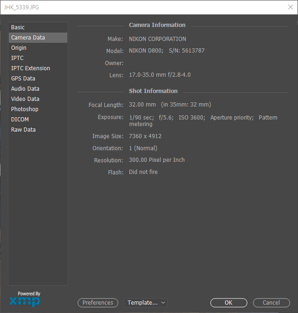Click the image size 7360 x 4912
The image size is (298, 313).
[x=145, y=136]
